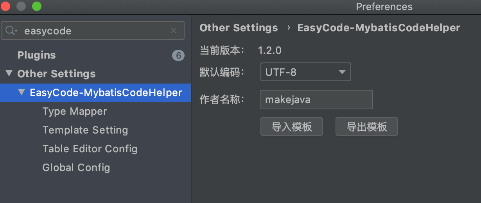
Task: Click the Preferences window title
Action: point(384,7)
